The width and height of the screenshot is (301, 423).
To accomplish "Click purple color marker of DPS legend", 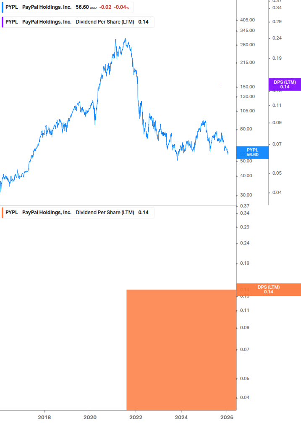I will (3, 22).
